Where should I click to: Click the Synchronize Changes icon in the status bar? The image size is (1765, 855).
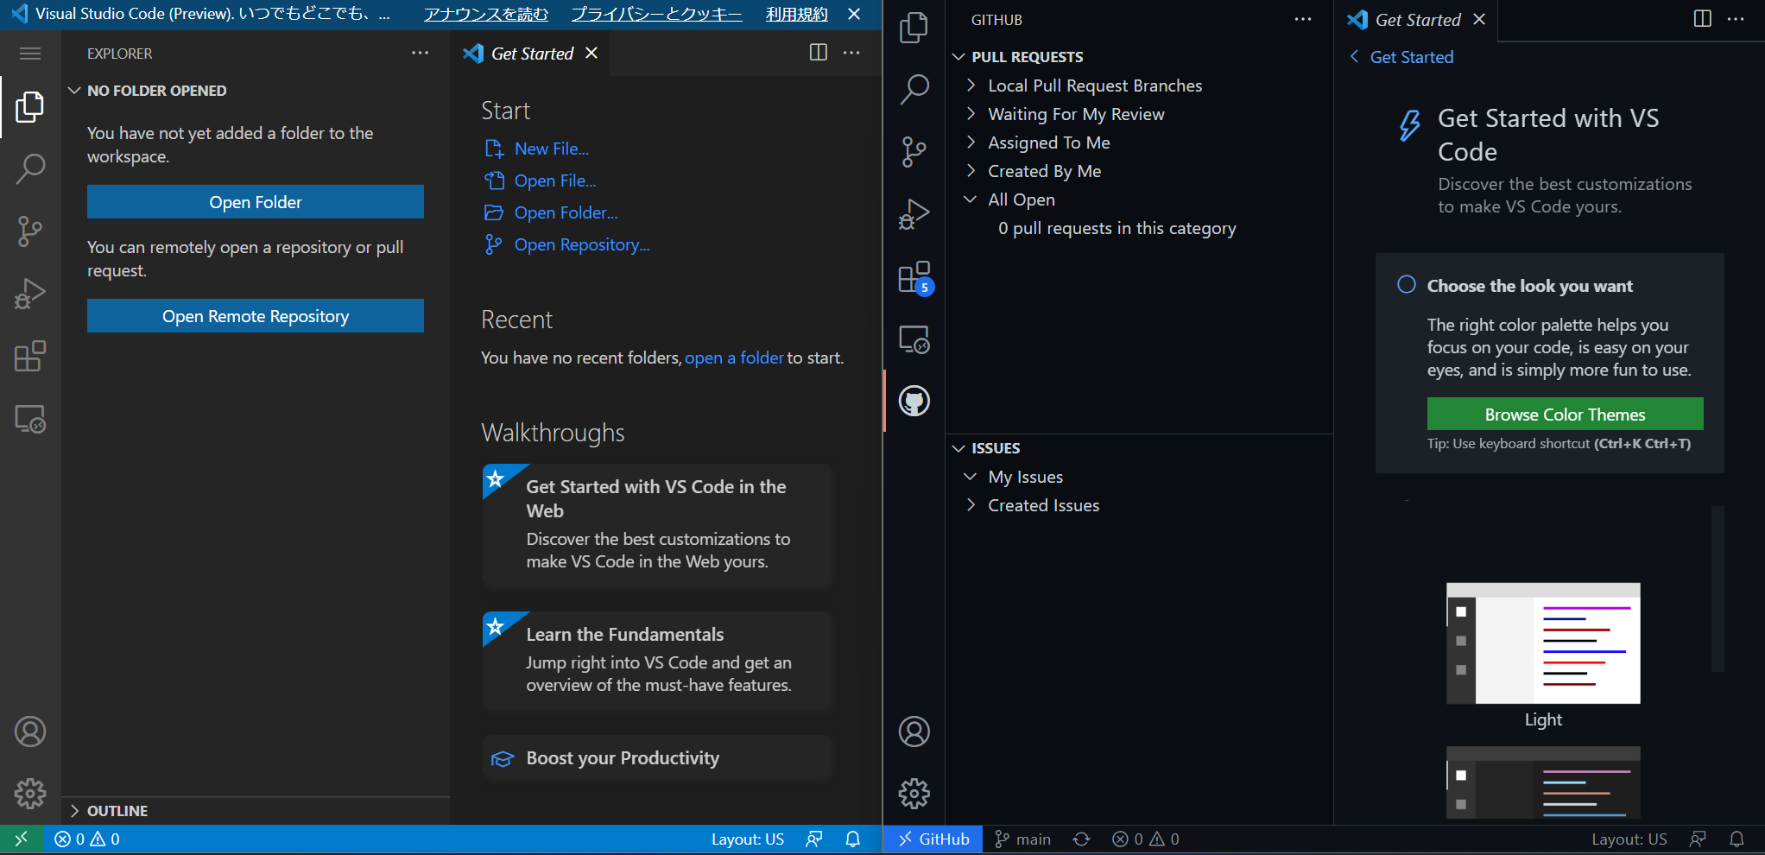(1082, 839)
